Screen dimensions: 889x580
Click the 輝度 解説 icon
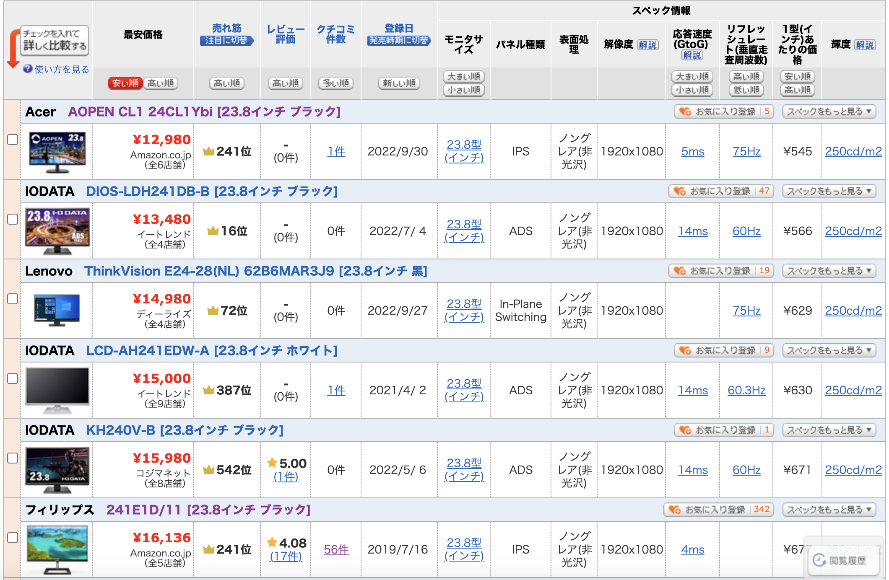point(865,45)
